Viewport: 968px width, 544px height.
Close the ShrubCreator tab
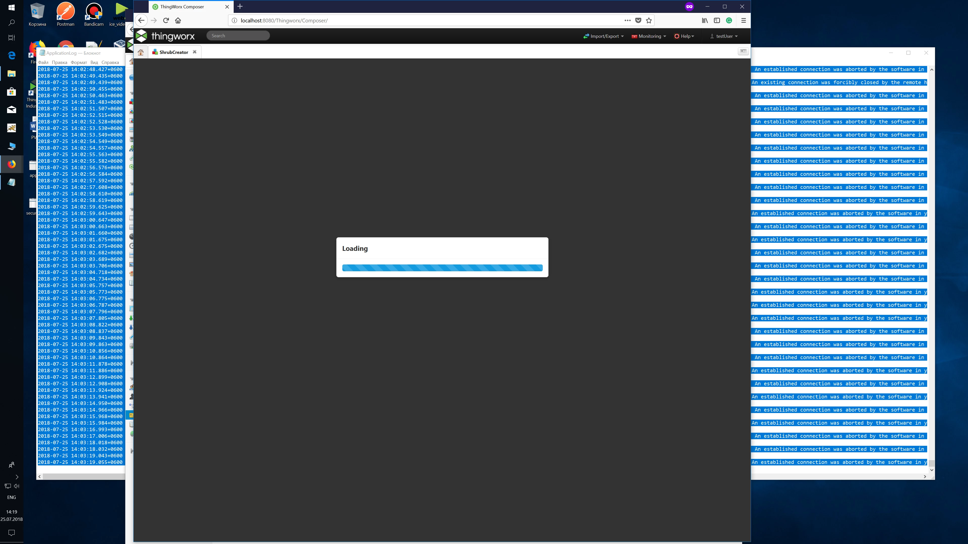pyautogui.click(x=195, y=52)
